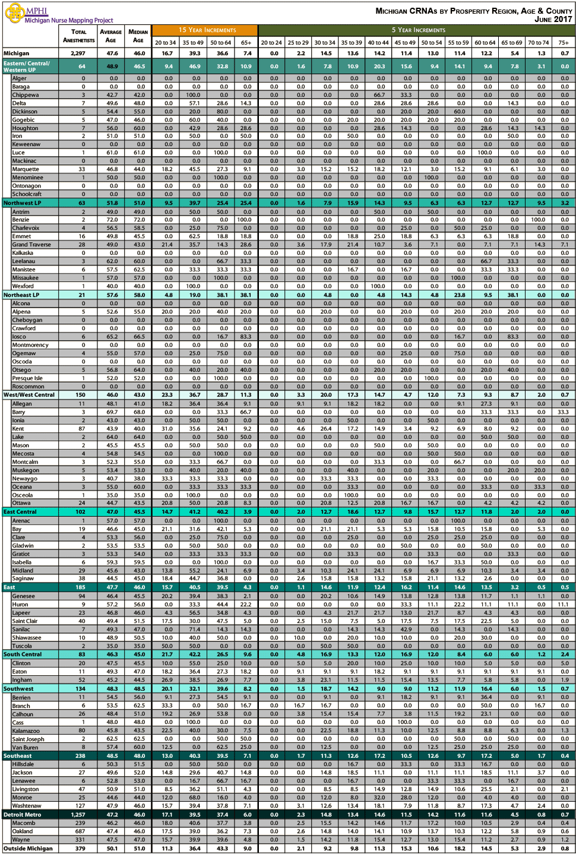Click the 'Northwest LP' region label
The image size is (576, 854).
click(x=23, y=203)
